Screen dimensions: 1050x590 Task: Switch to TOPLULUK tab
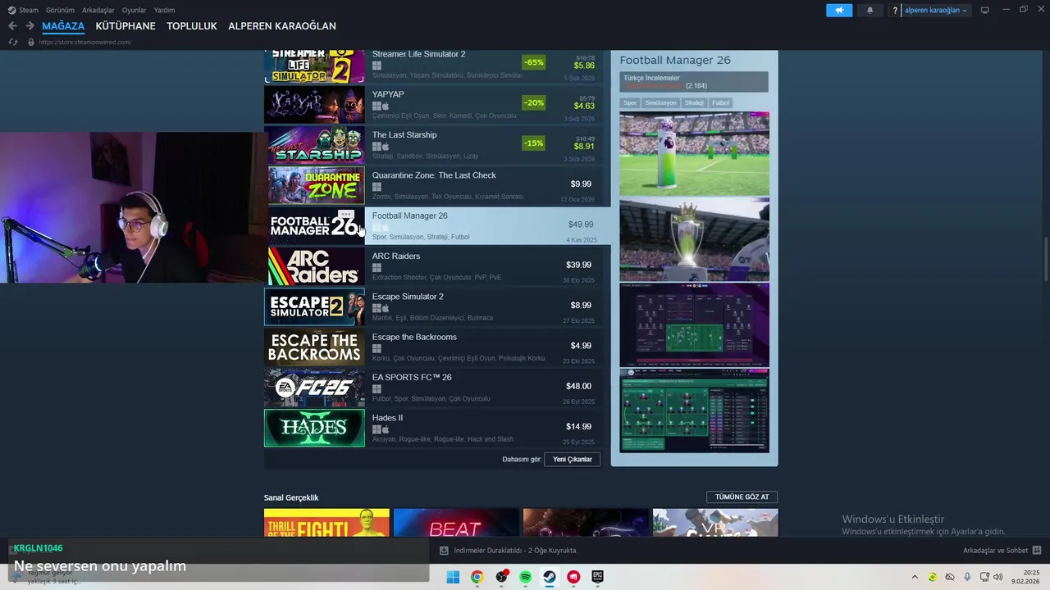coord(192,26)
